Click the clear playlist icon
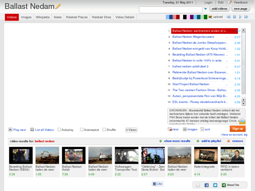The width and height of the screenshot is (255, 191). pos(170,129)
